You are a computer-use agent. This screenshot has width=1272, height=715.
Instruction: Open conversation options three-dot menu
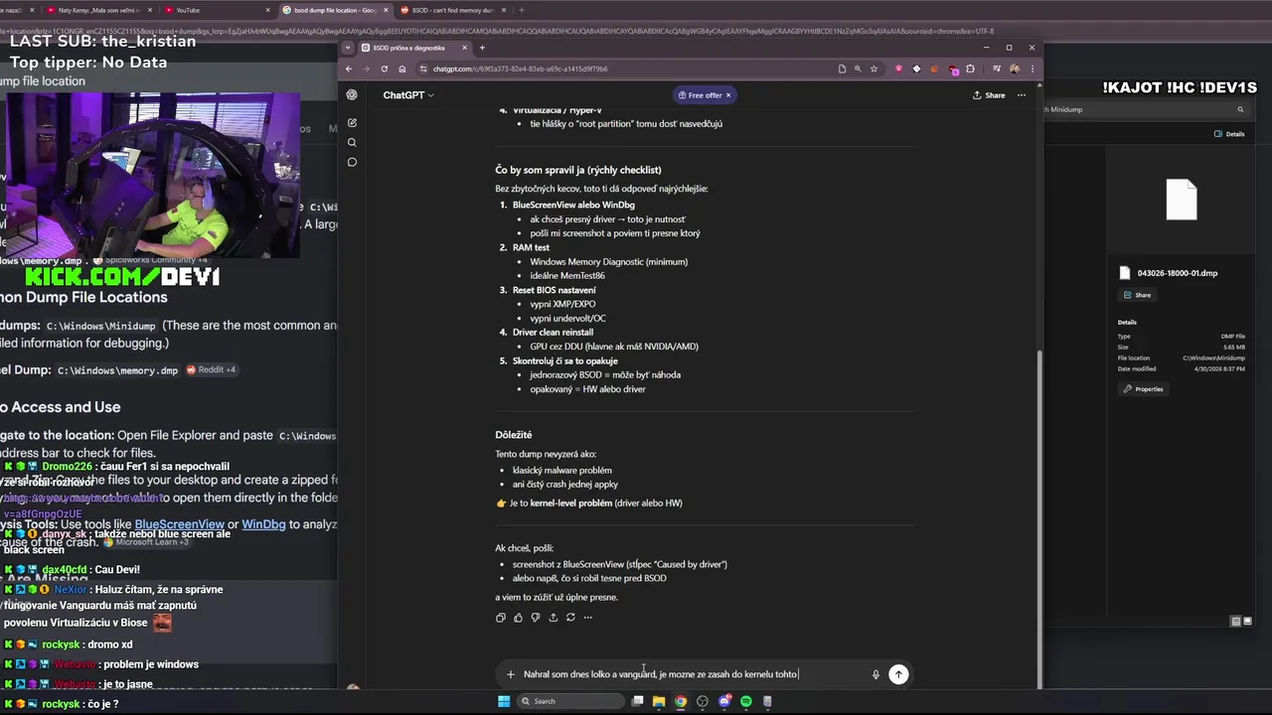1021,95
